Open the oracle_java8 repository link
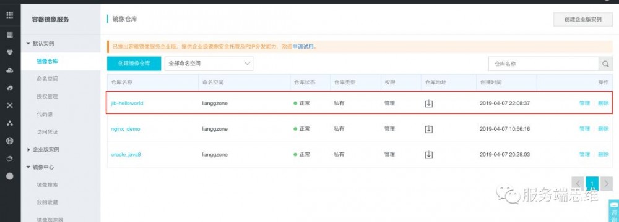The image size is (619, 222). pyautogui.click(x=126, y=155)
